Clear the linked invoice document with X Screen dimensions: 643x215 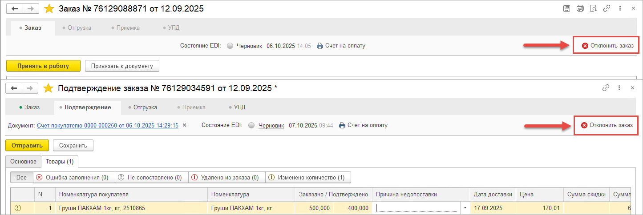185,125
